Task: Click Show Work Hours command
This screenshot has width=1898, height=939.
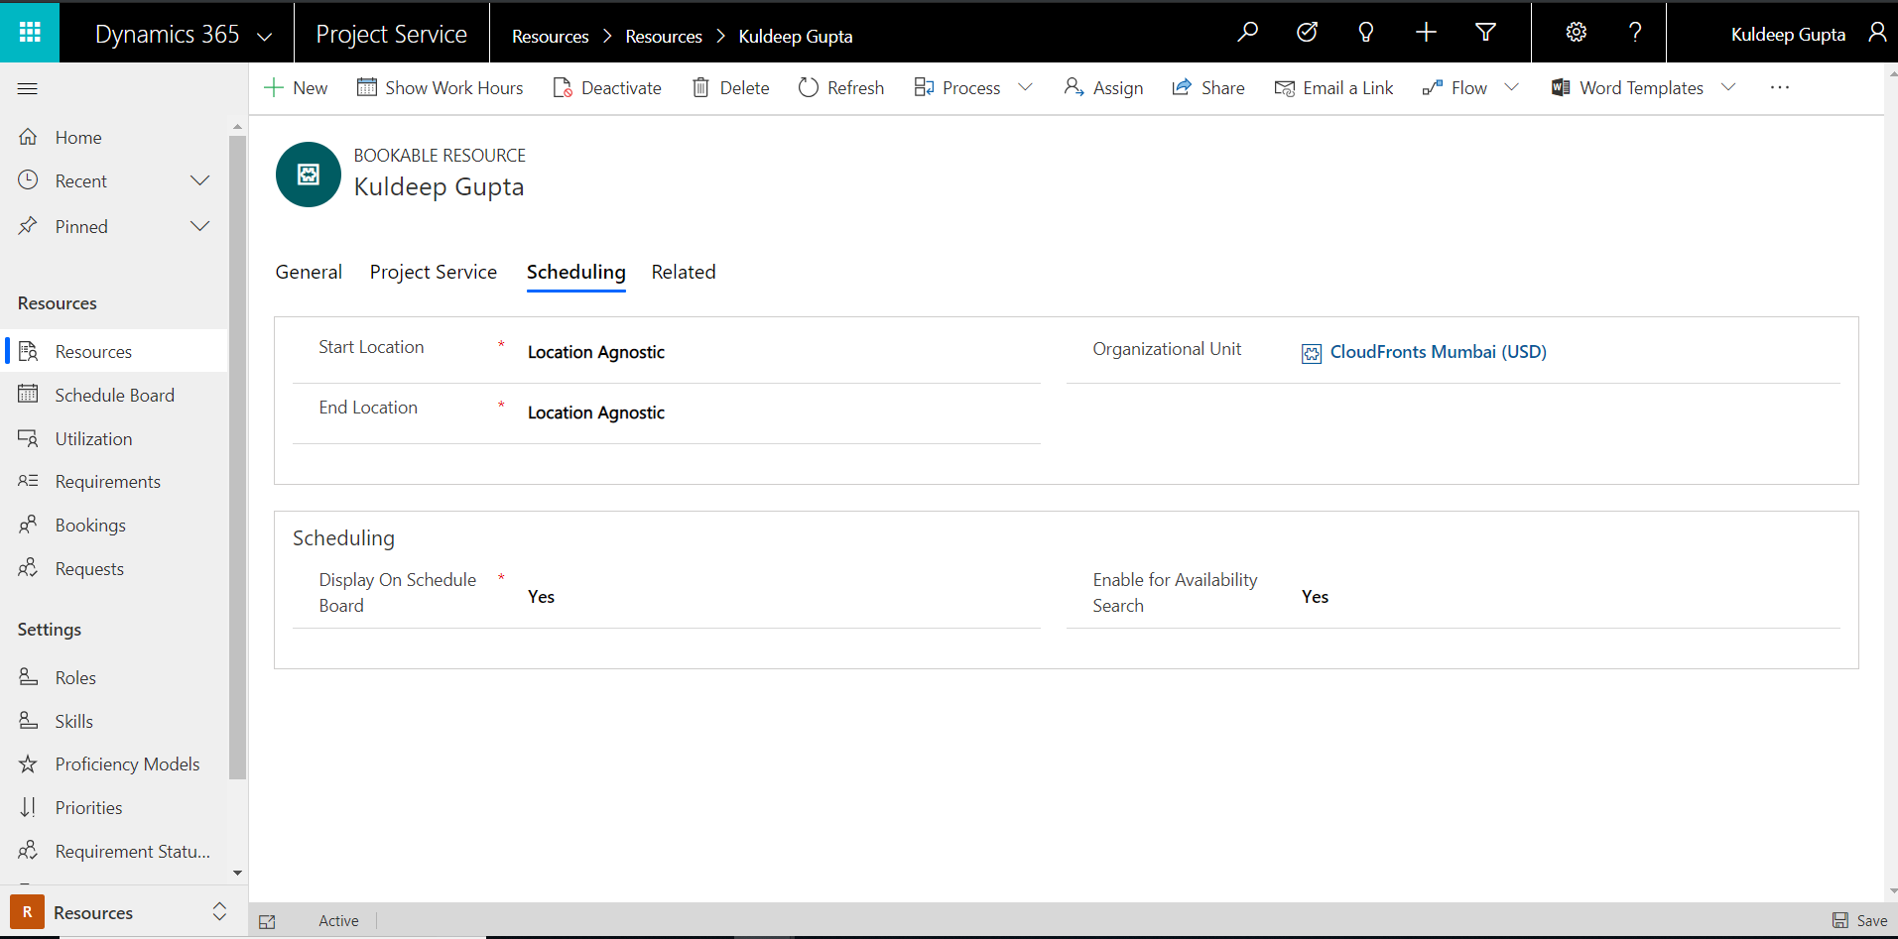Action: [440, 87]
